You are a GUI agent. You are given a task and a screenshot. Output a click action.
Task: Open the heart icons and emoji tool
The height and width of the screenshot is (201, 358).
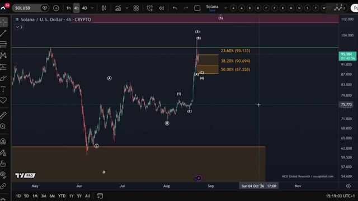pyautogui.click(x=3, y=100)
